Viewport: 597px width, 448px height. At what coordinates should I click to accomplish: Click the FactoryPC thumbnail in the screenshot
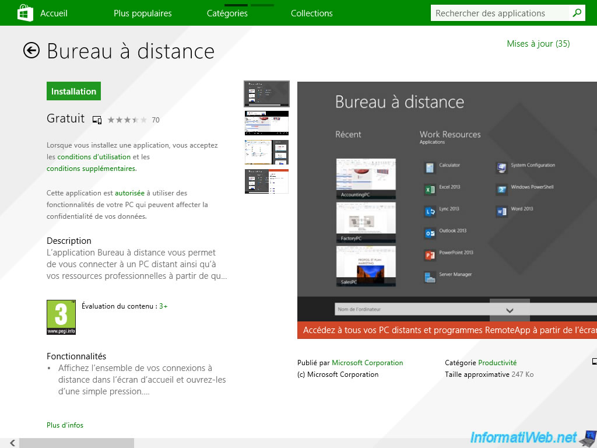pos(366,222)
